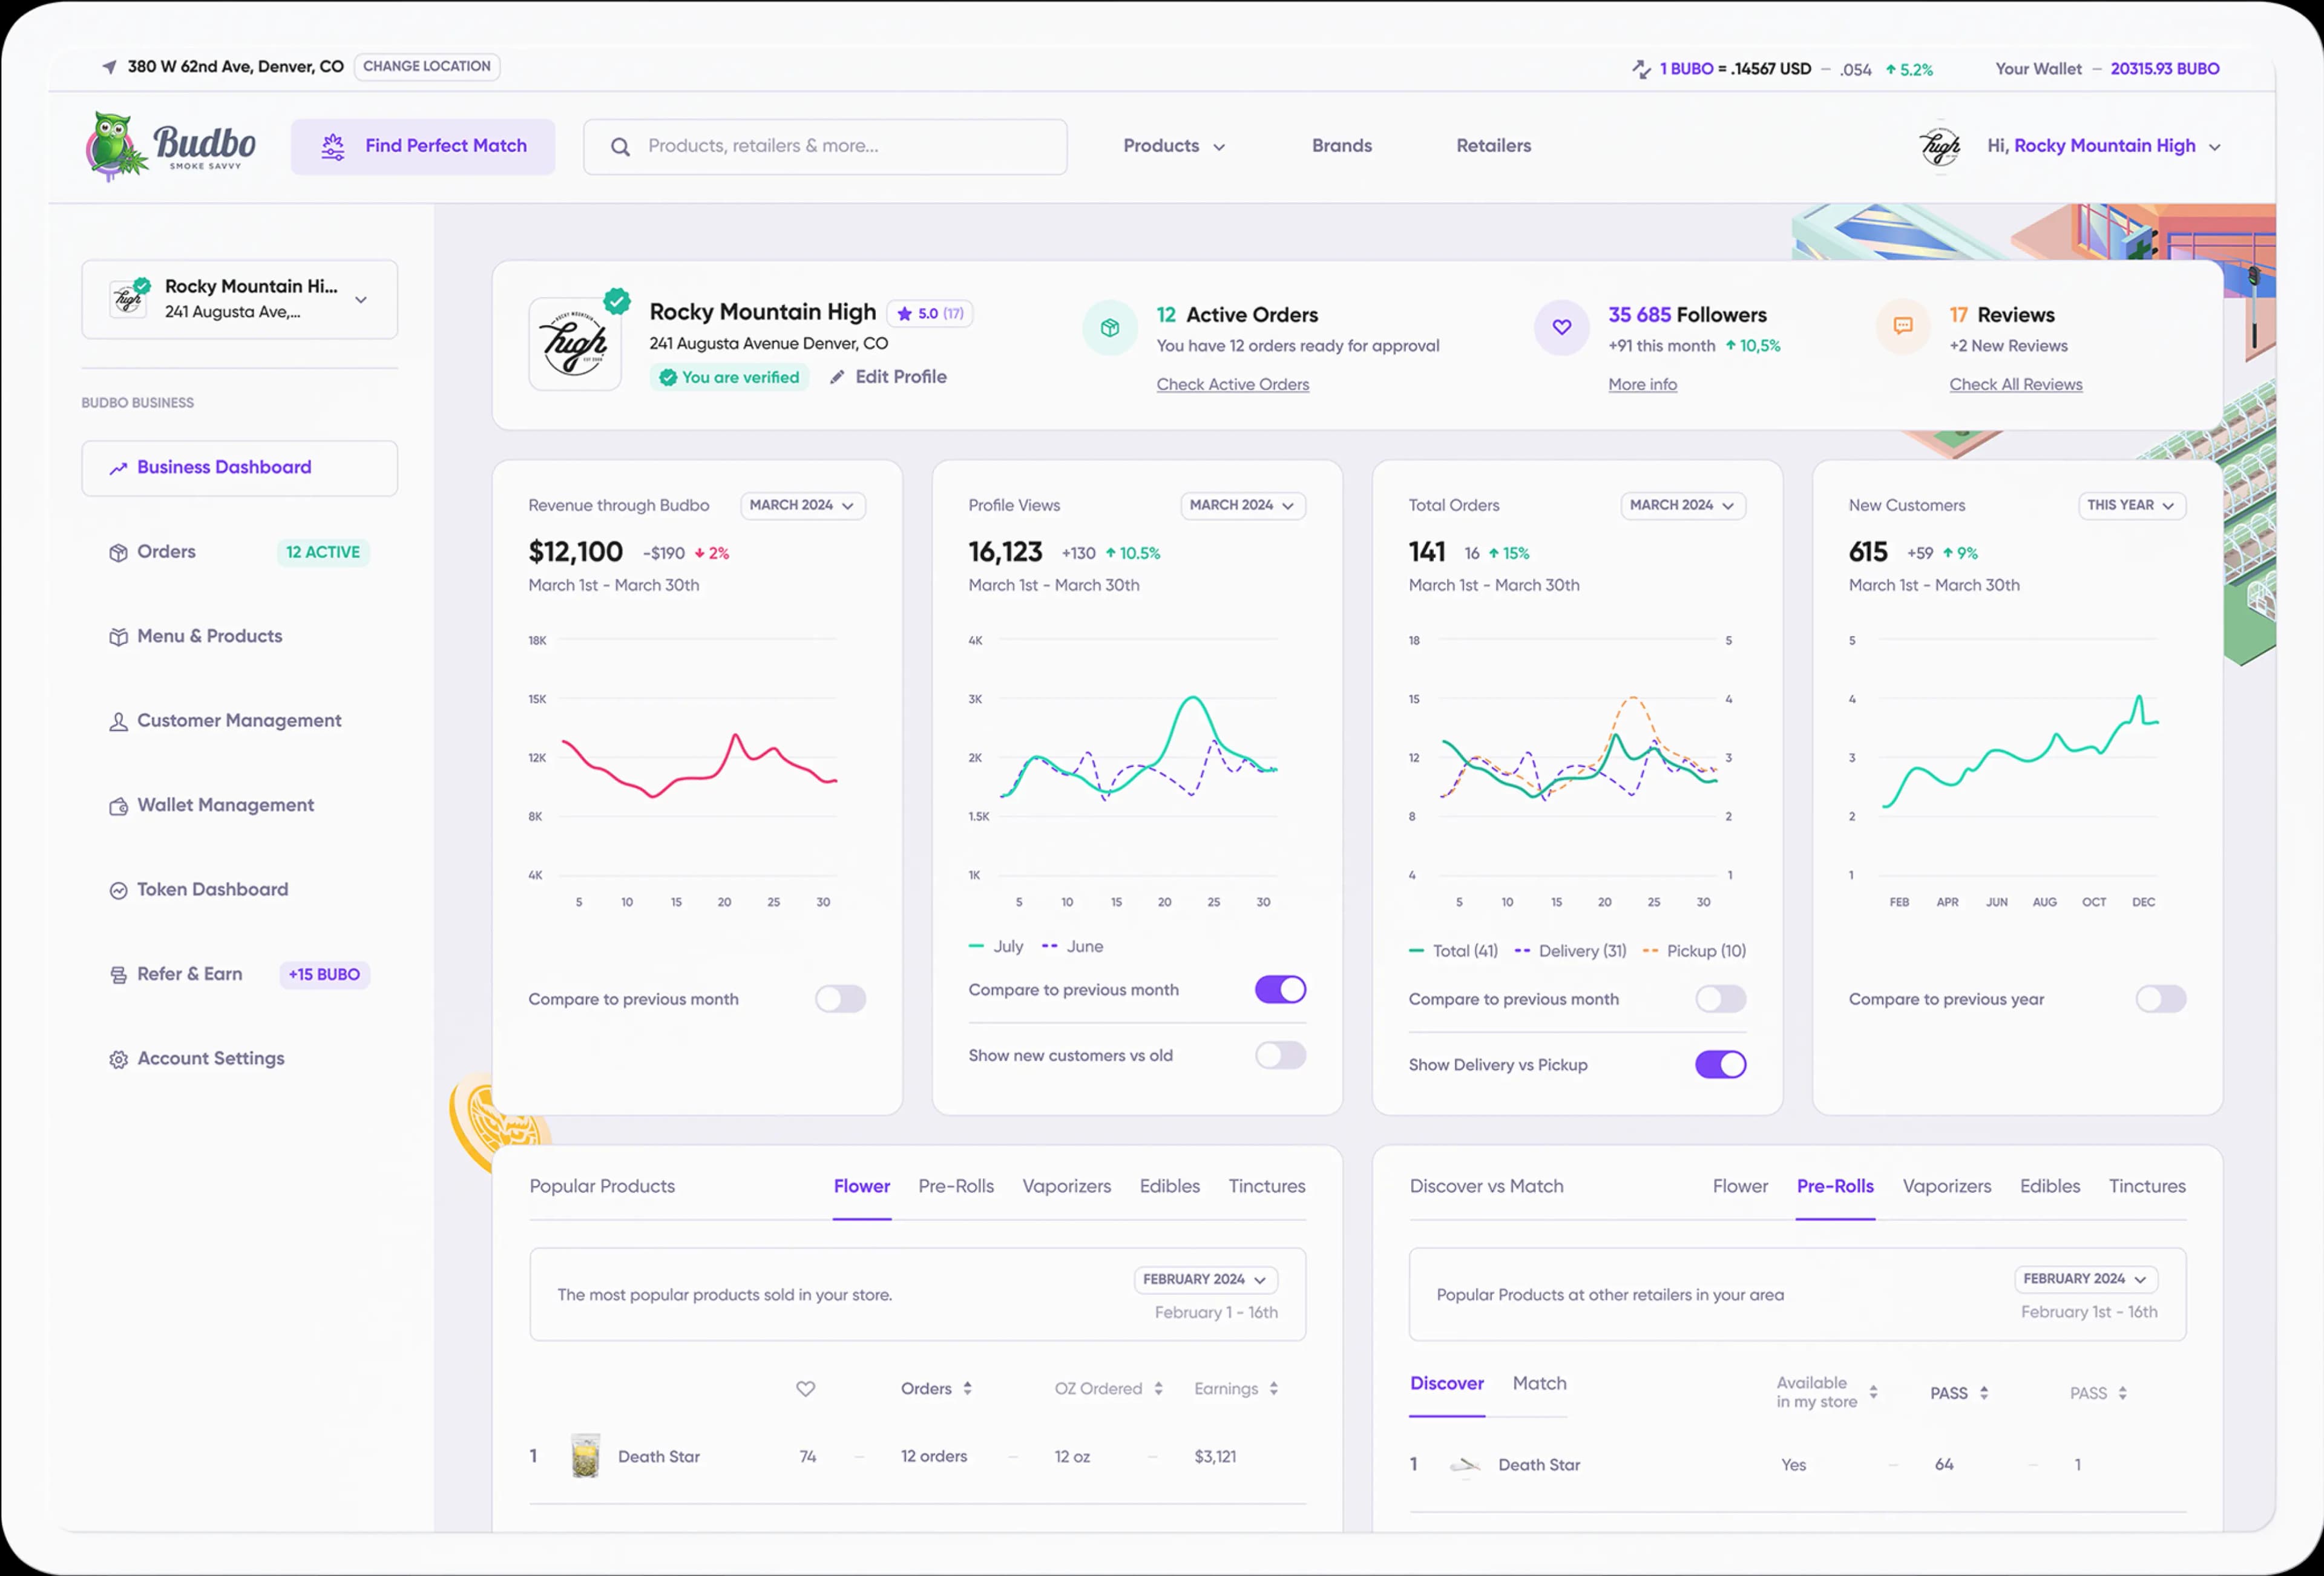2324x1576 pixels.
Task: Click the Death Star product thumbnail in Popular Products
Action: coord(585,1456)
